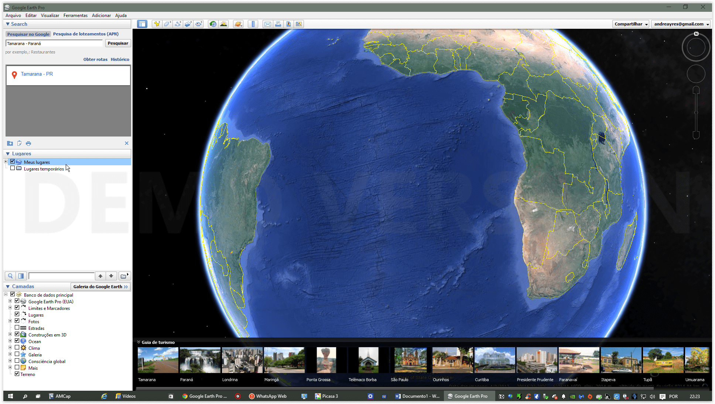The image size is (715, 404).
Task: Toggle the Terreno layer checkbox
Action: [x=17, y=374]
